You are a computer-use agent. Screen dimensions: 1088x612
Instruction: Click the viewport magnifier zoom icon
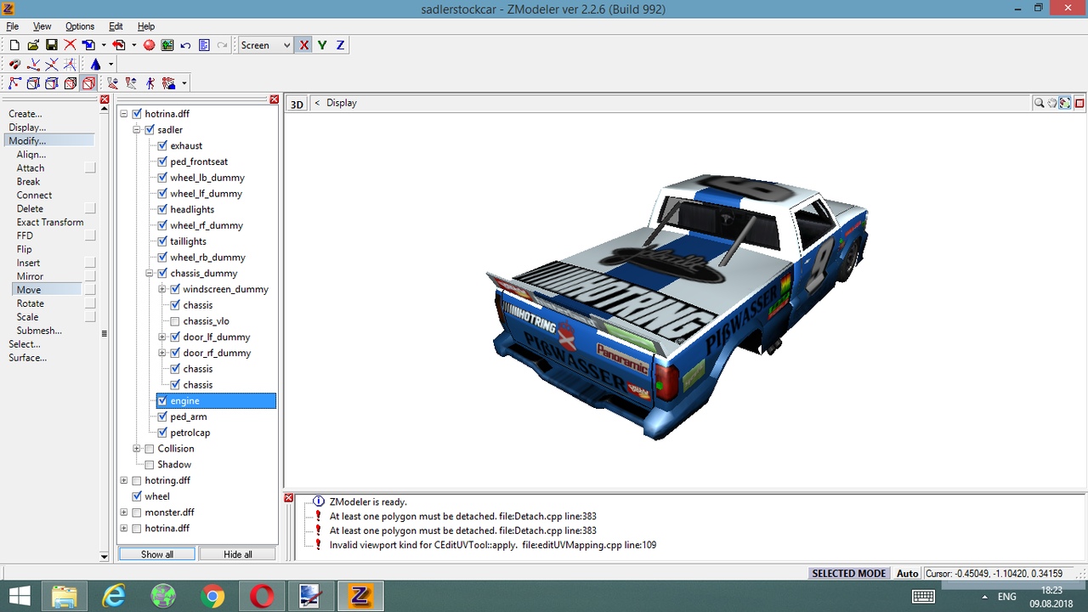(1039, 103)
